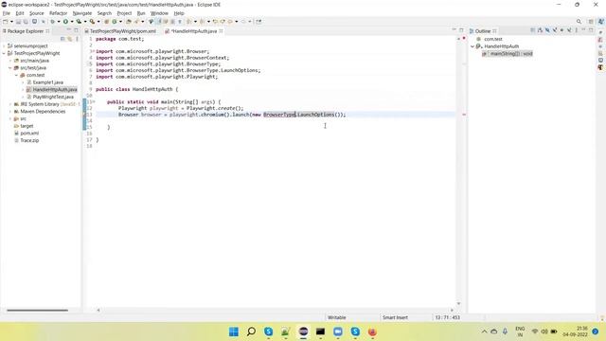Toggle Hide Non-Public Members in Outline

561,30
